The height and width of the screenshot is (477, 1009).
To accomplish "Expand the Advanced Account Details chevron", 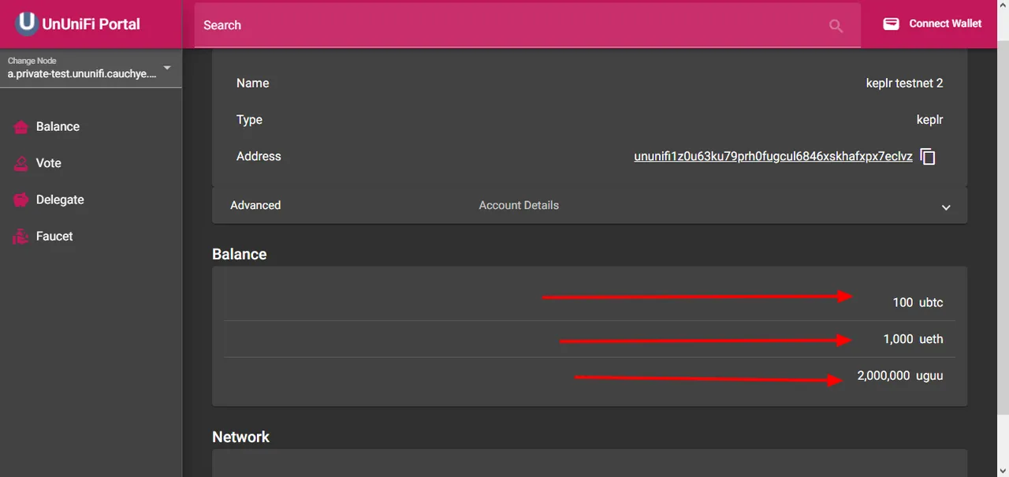I will click(x=946, y=207).
